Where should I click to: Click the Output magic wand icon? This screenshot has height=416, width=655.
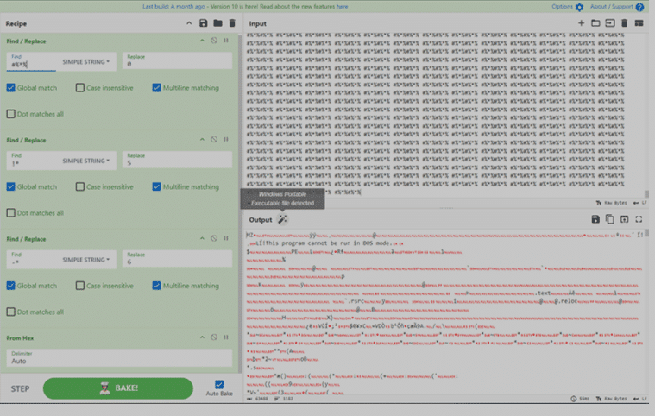(x=282, y=219)
